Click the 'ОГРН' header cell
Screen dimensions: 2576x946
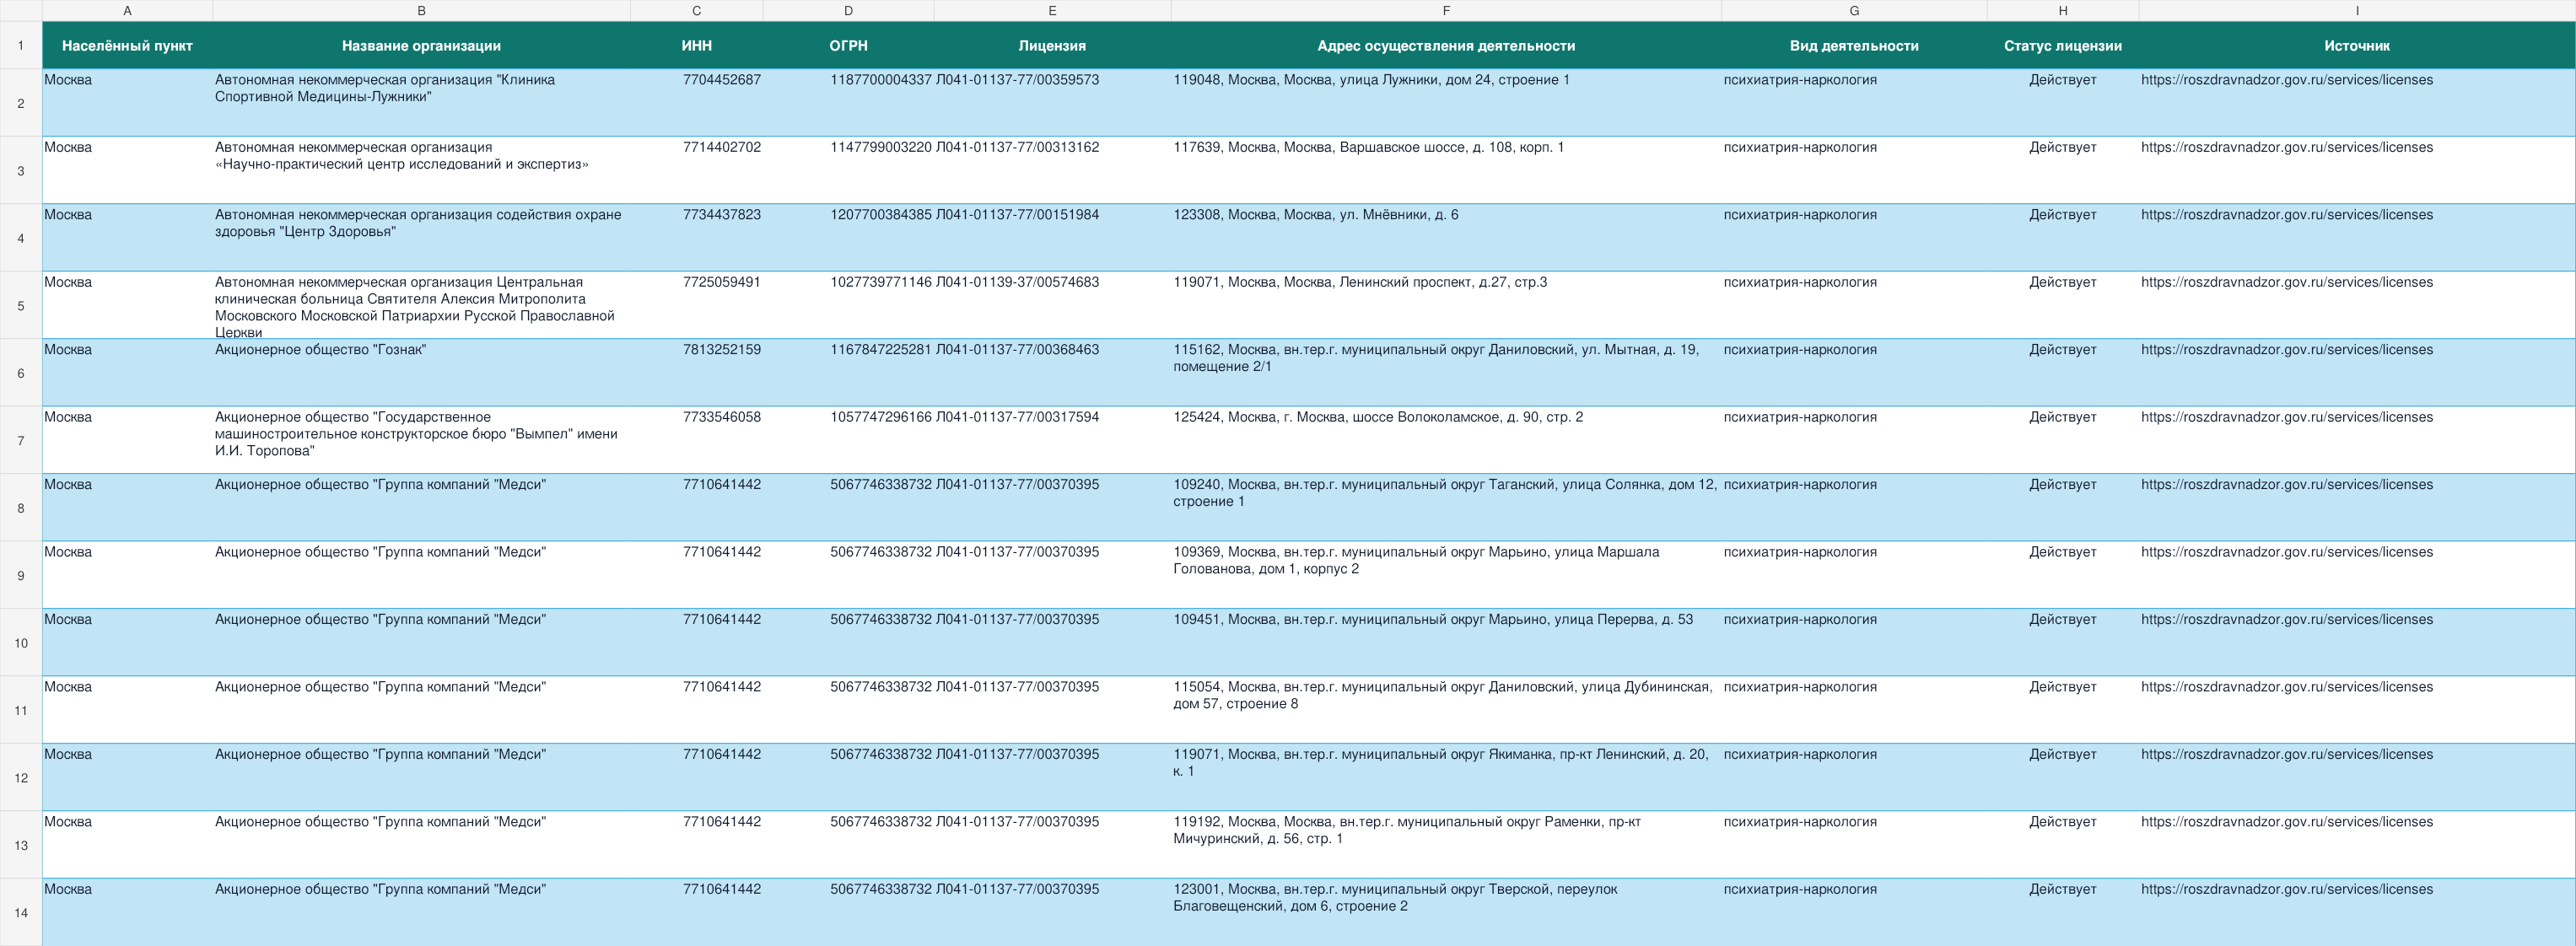point(848,45)
